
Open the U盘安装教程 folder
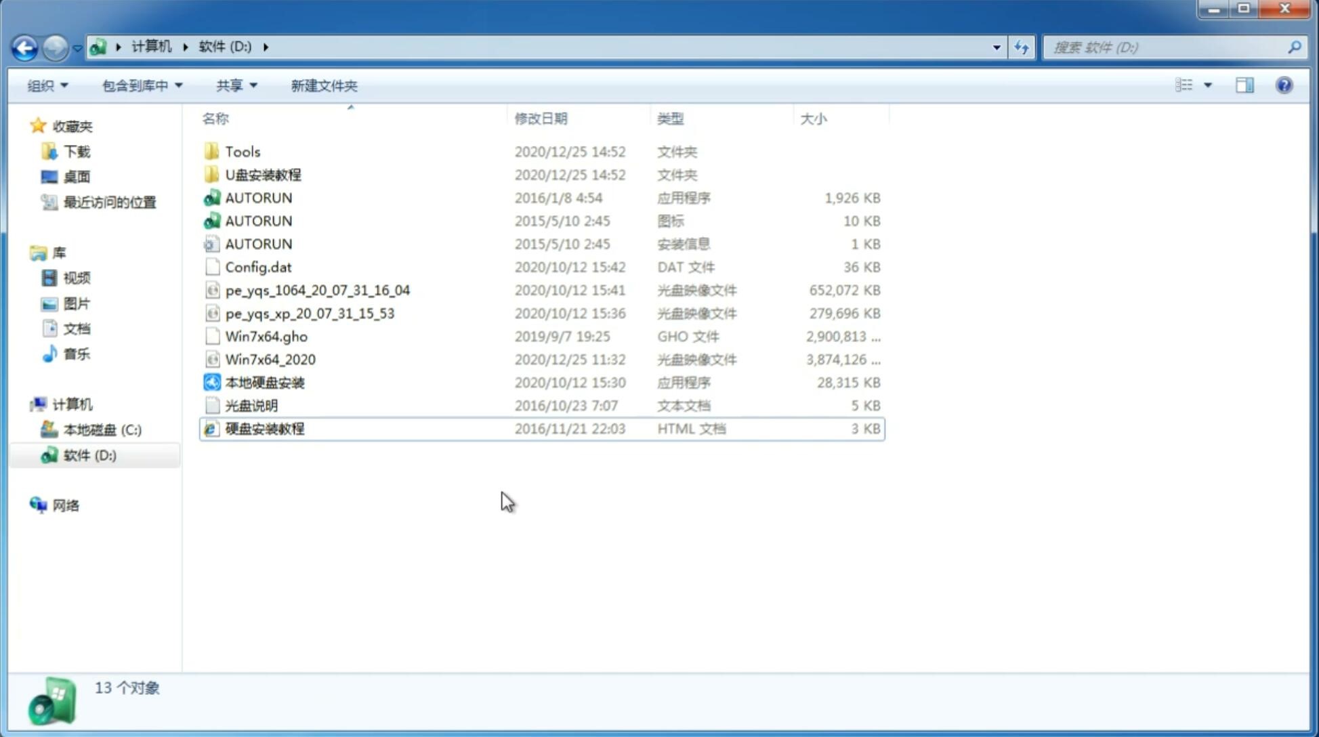263,174
